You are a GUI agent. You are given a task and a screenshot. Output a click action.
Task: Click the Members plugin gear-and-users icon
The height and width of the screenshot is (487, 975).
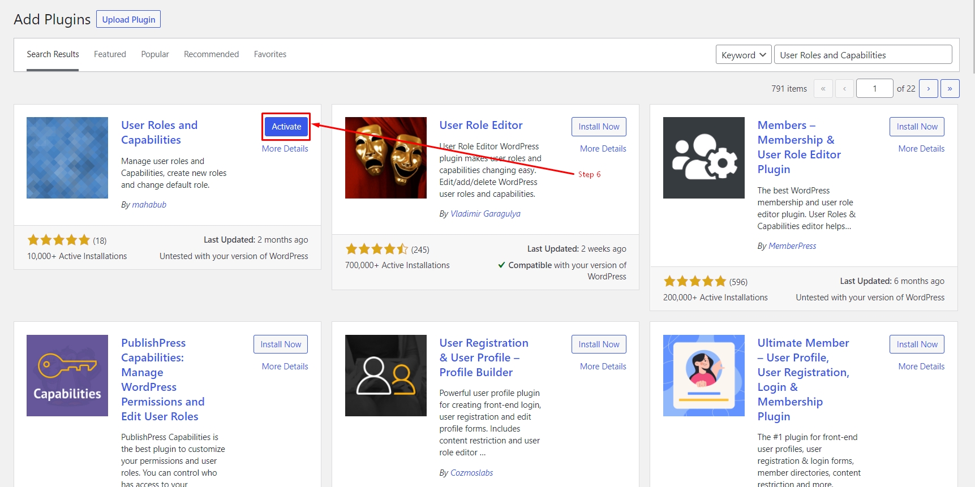[x=704, y=158]
